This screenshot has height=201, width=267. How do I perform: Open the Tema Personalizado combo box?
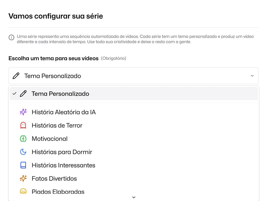(x=133, y=76)
